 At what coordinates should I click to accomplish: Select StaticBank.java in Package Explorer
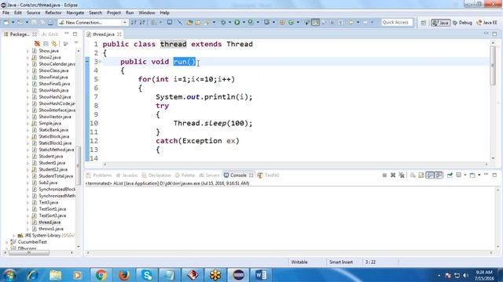point(53,130)
